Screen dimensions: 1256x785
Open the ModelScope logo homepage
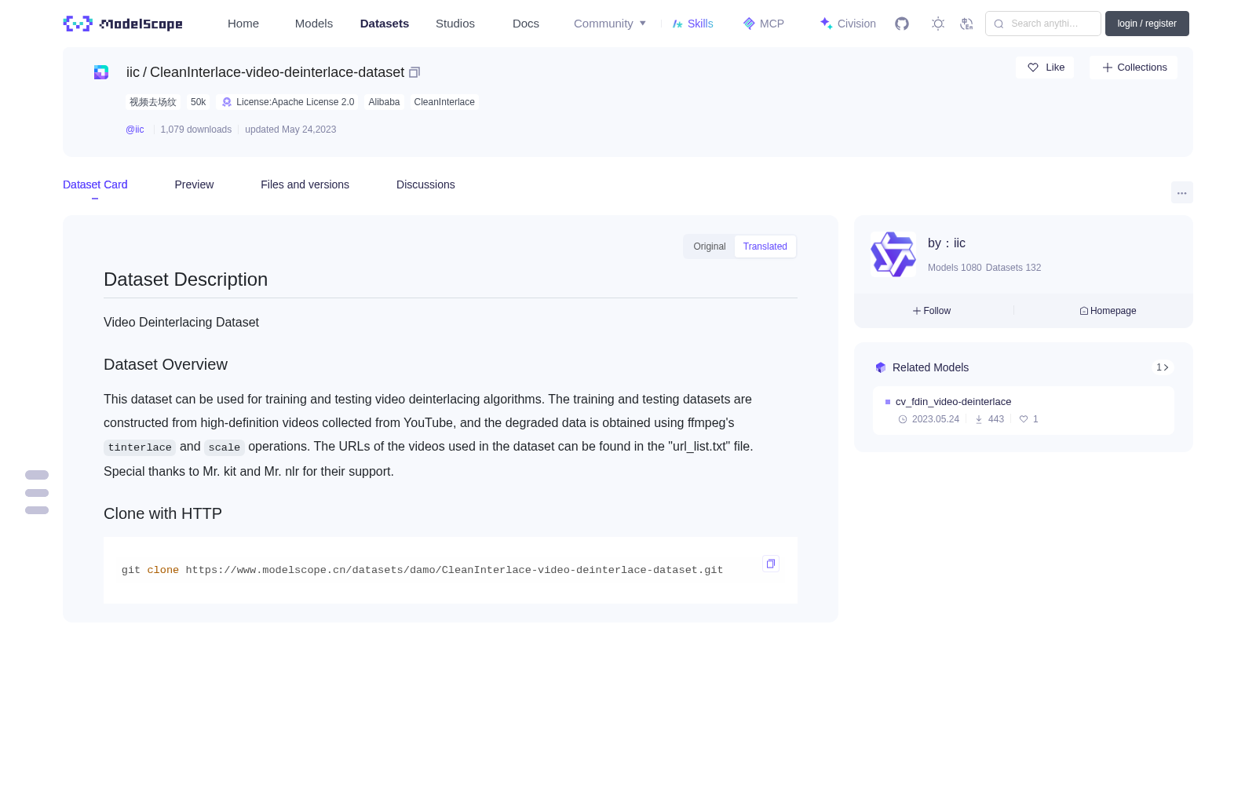click(122, 24)
